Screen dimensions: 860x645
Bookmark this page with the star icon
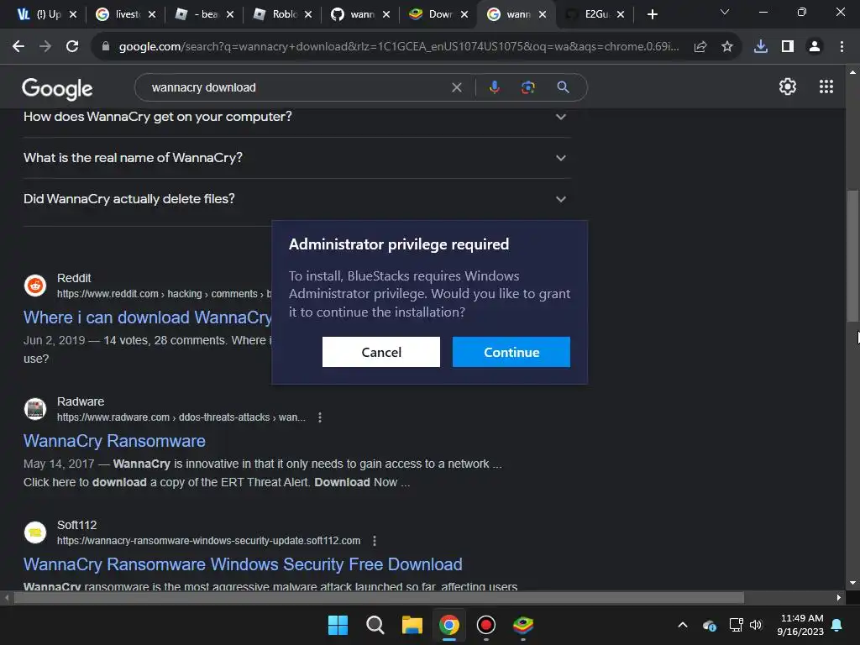pyautogui.click(x=727, y=47)
